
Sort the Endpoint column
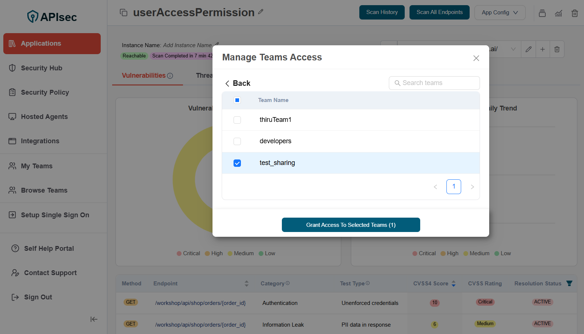(x=246, y=284)
